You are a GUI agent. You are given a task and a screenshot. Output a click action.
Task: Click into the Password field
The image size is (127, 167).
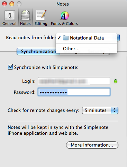coord(74,92)
